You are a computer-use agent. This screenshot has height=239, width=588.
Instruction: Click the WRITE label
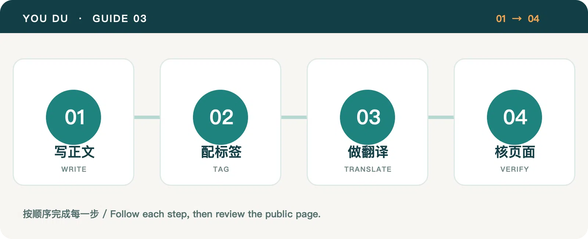[74, 169]
